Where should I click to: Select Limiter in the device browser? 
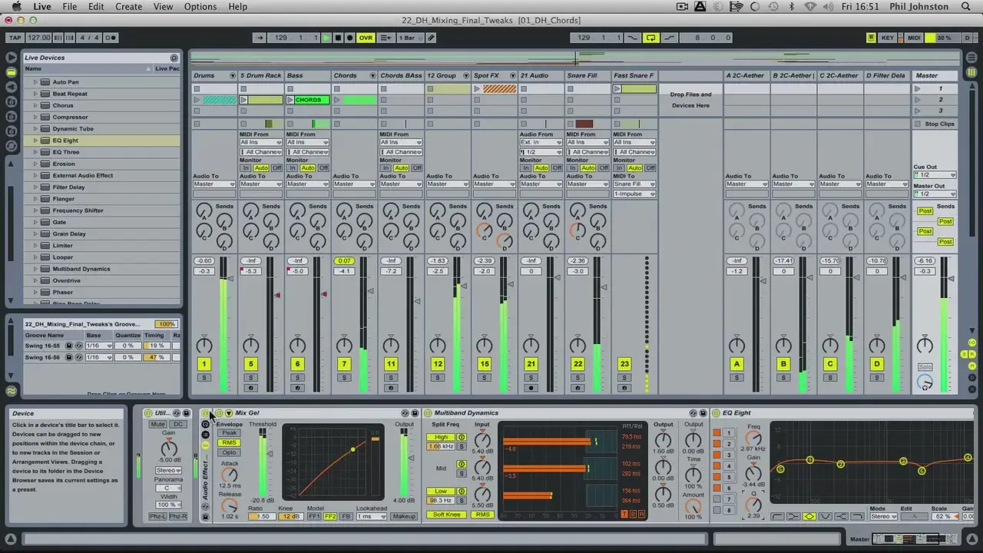coord(62,246)
